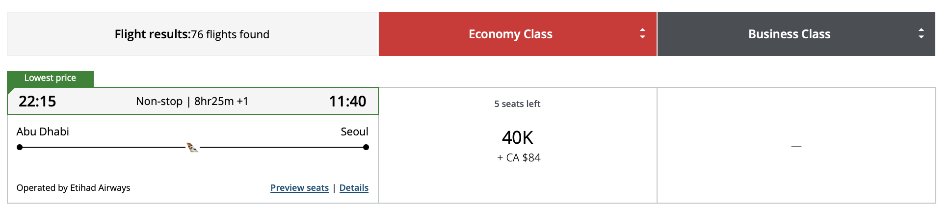Click the Business Class sort arrows icon
The height and width of the screenshot is (210, 951).
pyautogui.click(x=921, y=33)
